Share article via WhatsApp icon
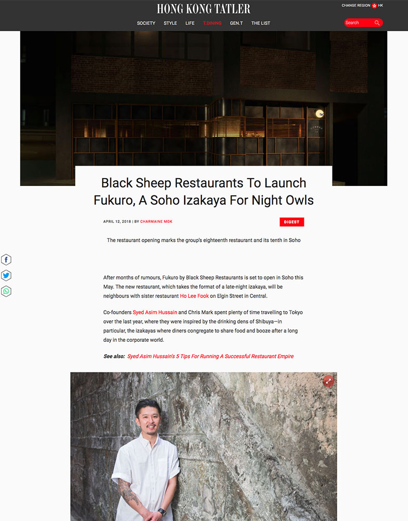The height and width of the screenshot is (521, 408). coord(6,291)
